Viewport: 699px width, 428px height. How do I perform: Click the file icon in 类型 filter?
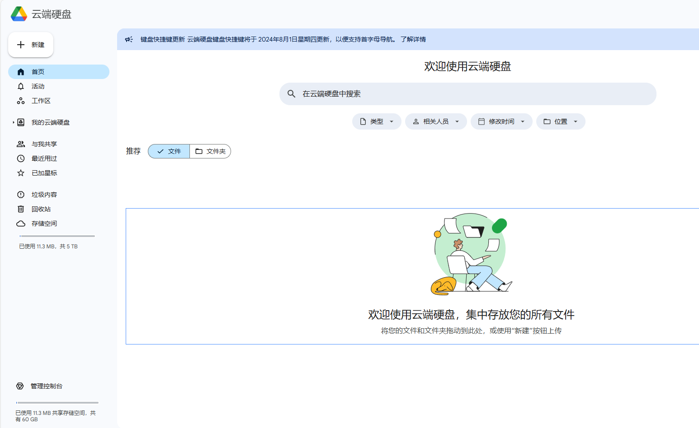[x=363, y=121]
